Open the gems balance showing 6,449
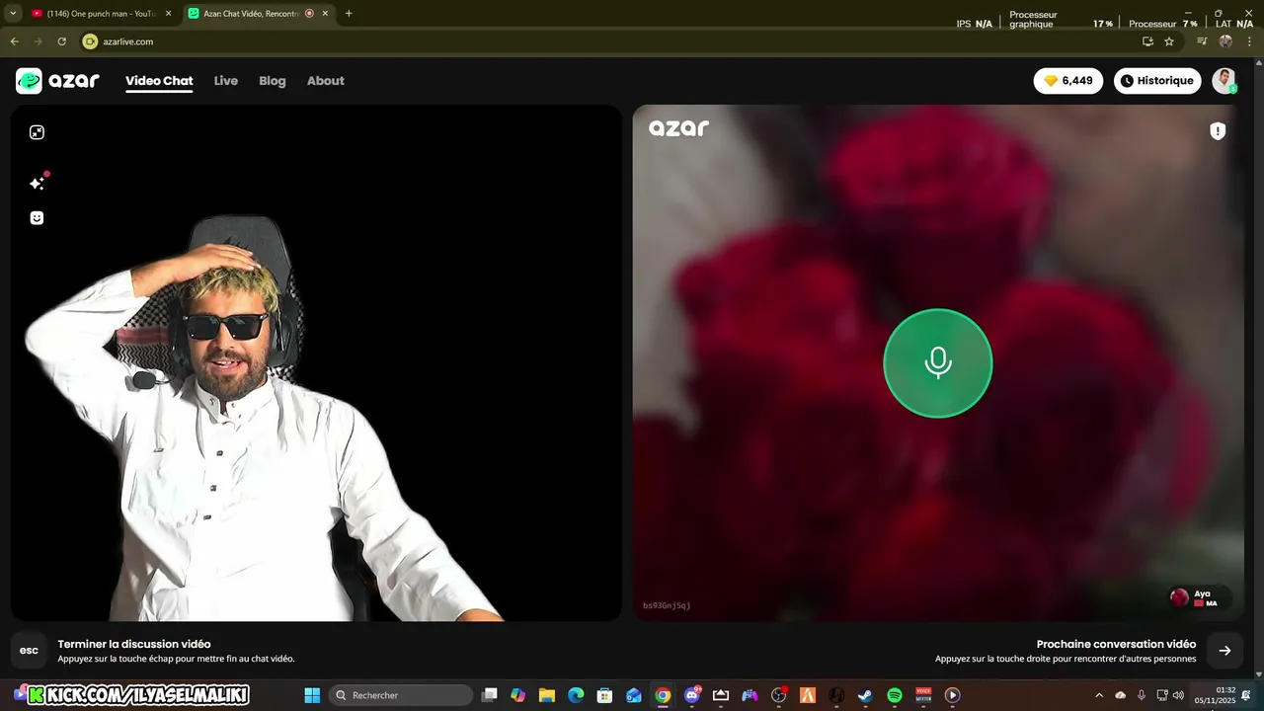The width and height of the screenshot is (1264, 711). click(1068, 81)
